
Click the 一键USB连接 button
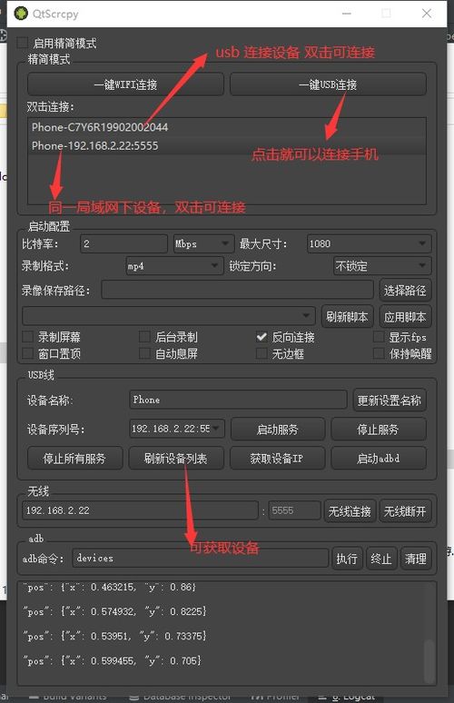pyautogui.click(x=328, y=84)
